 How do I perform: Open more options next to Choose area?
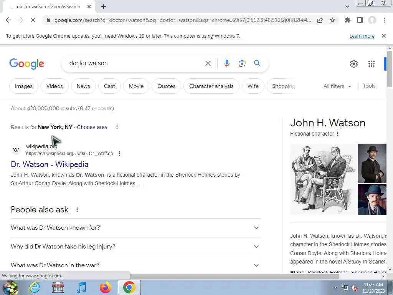point(117,127)
